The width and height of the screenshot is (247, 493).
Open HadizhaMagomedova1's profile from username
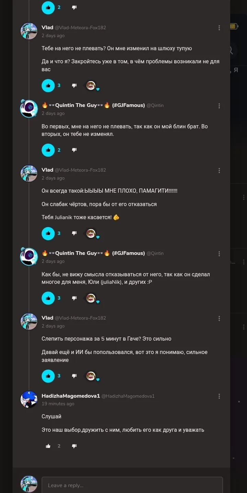(x=71, y=396)
